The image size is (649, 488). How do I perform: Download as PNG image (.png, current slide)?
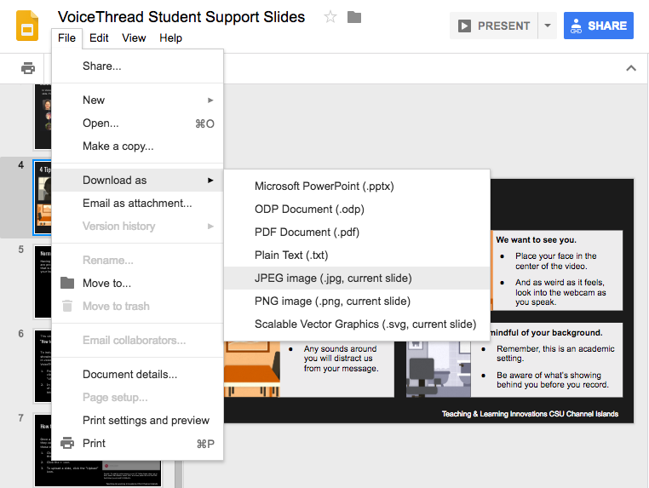357,301
